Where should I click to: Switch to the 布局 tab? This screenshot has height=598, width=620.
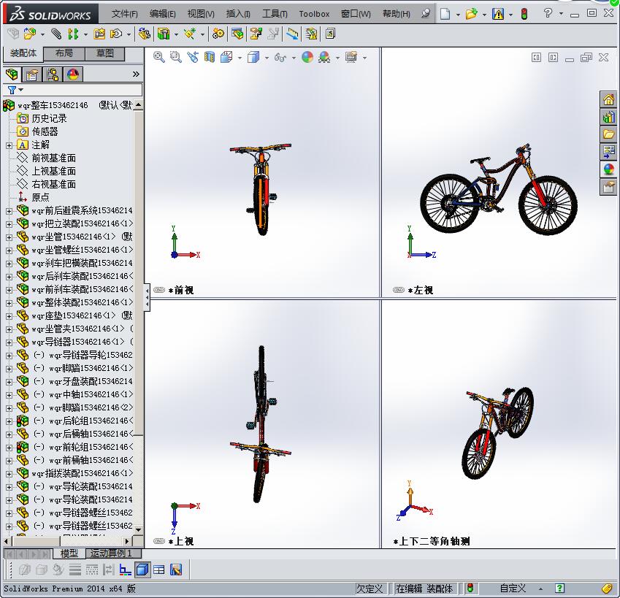(64, 53)
